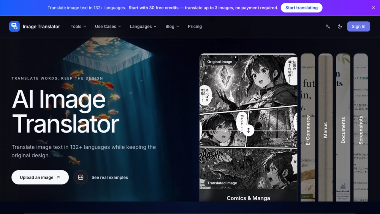The image size is (380, 214).
Task: Expand the Blog dropdown
Action: point(172,26)
